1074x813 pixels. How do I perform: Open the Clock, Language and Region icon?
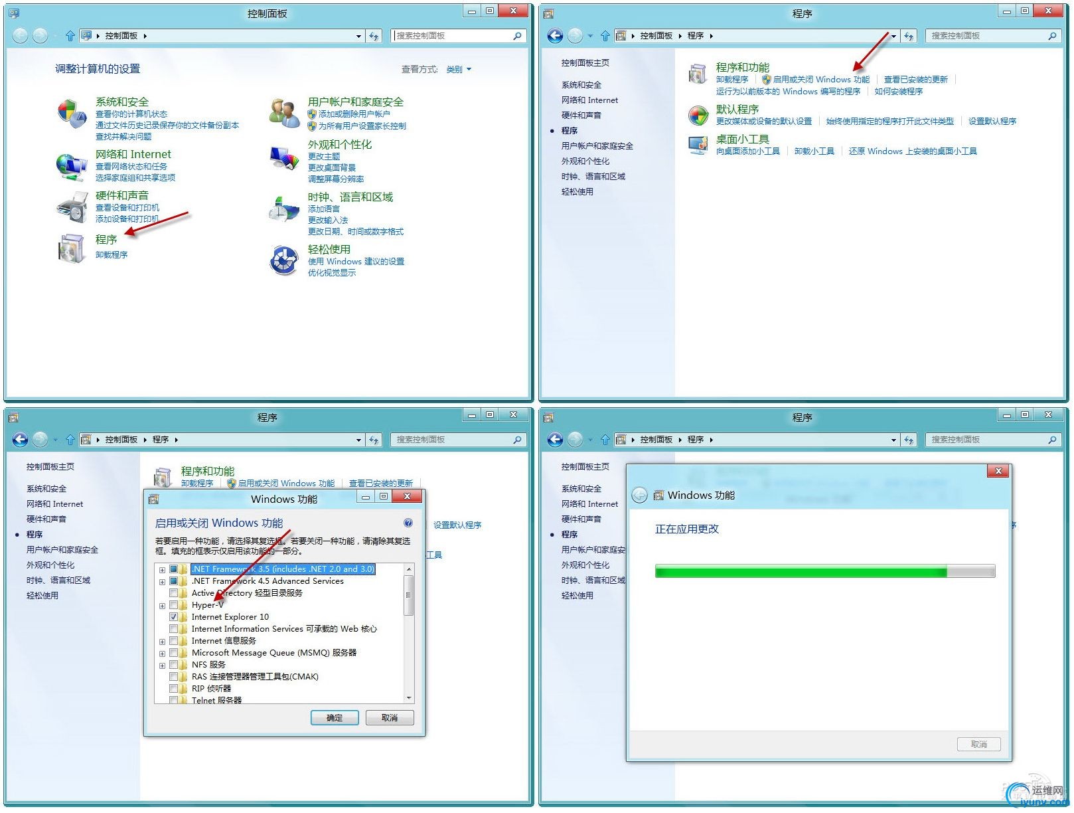pos(284,209)
